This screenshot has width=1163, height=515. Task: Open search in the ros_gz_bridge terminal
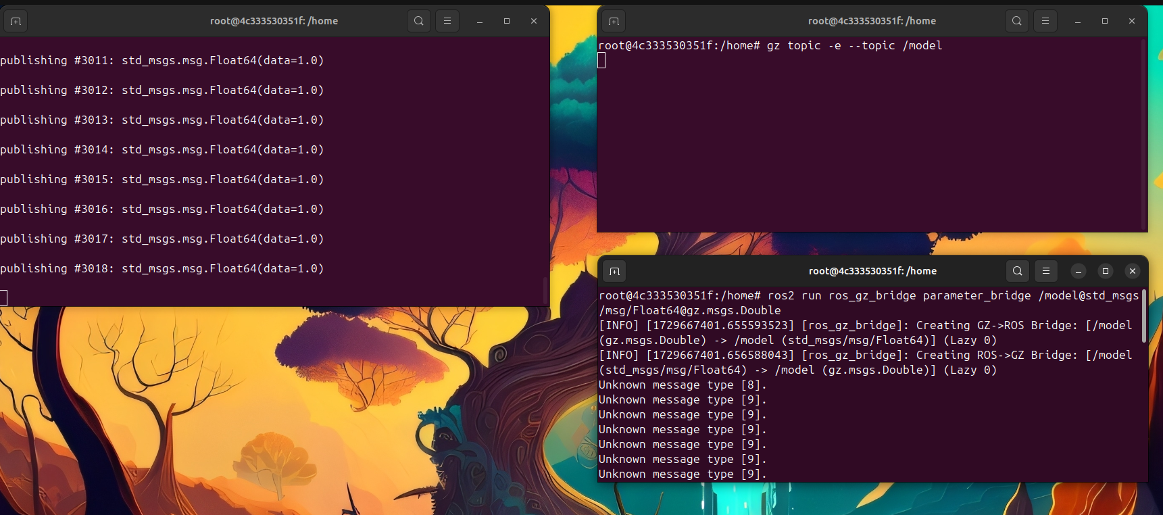tap(1018, 271)
